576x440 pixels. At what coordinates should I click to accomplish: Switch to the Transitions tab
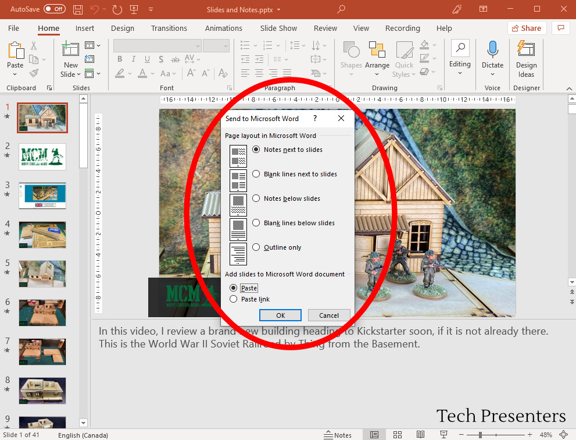click(169, 29)
